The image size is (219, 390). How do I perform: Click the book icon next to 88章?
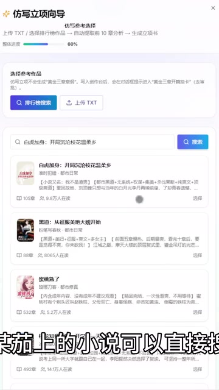point(19,255)
